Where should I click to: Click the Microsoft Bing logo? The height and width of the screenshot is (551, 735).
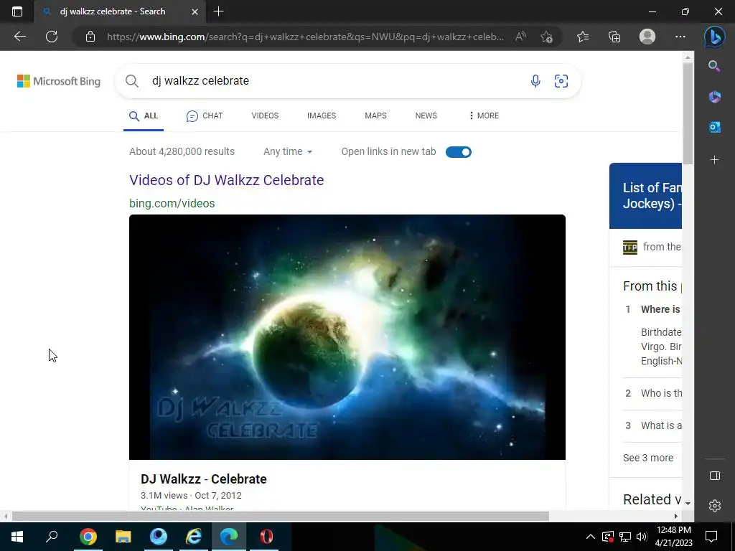59,81
